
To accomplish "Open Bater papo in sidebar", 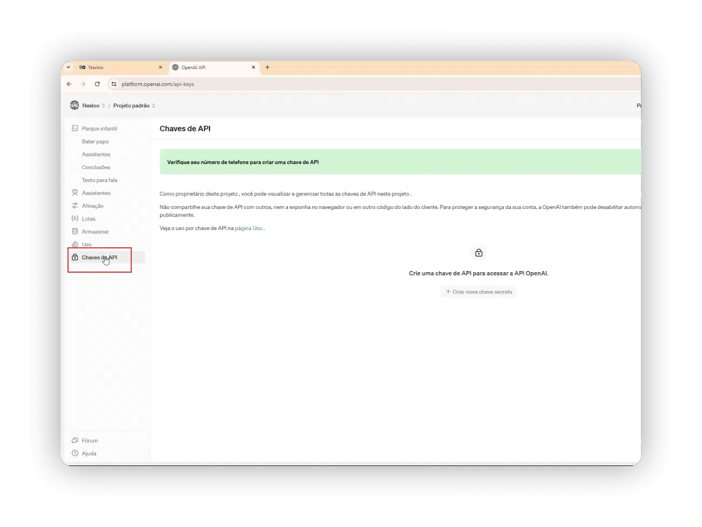I will click(95, 141).
